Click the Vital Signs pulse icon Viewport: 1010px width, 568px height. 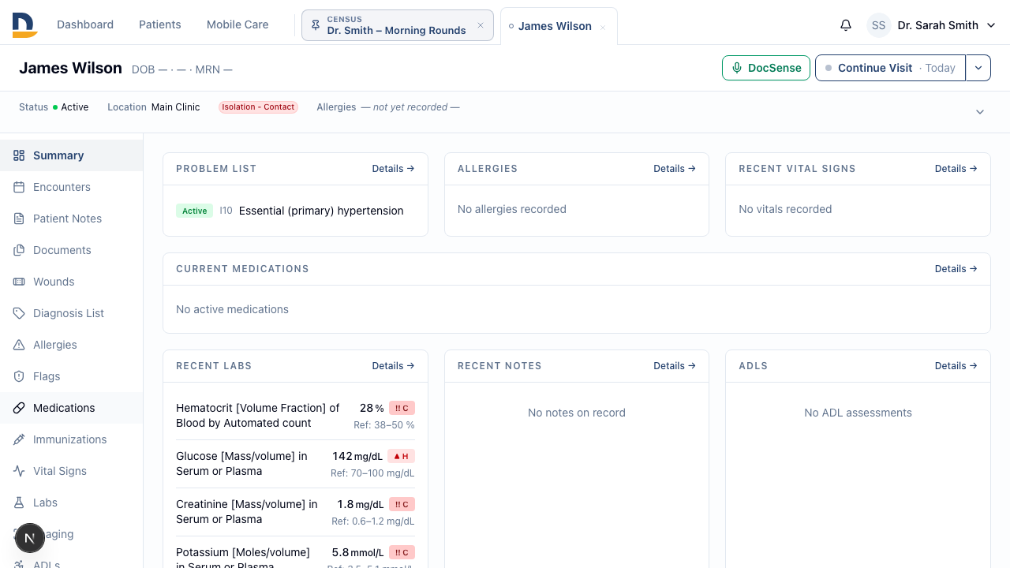coord(19,471)
